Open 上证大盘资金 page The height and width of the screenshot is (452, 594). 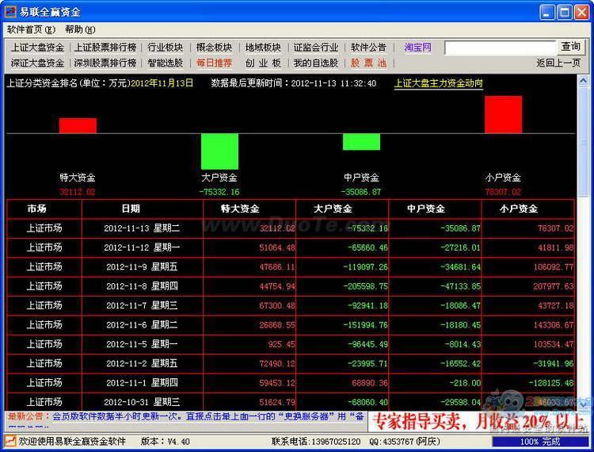click(x=37, y=48)
